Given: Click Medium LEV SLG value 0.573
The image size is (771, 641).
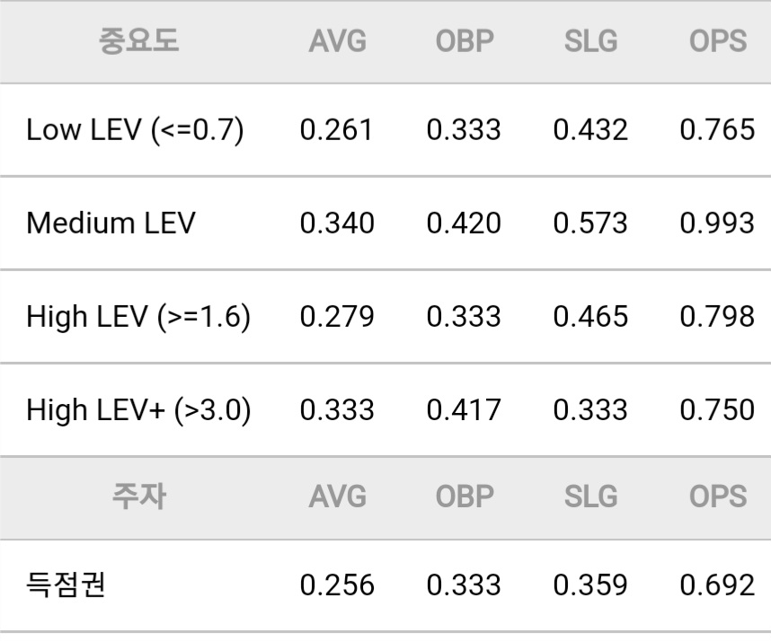Looking at the screenshot, I should (590, 223).
